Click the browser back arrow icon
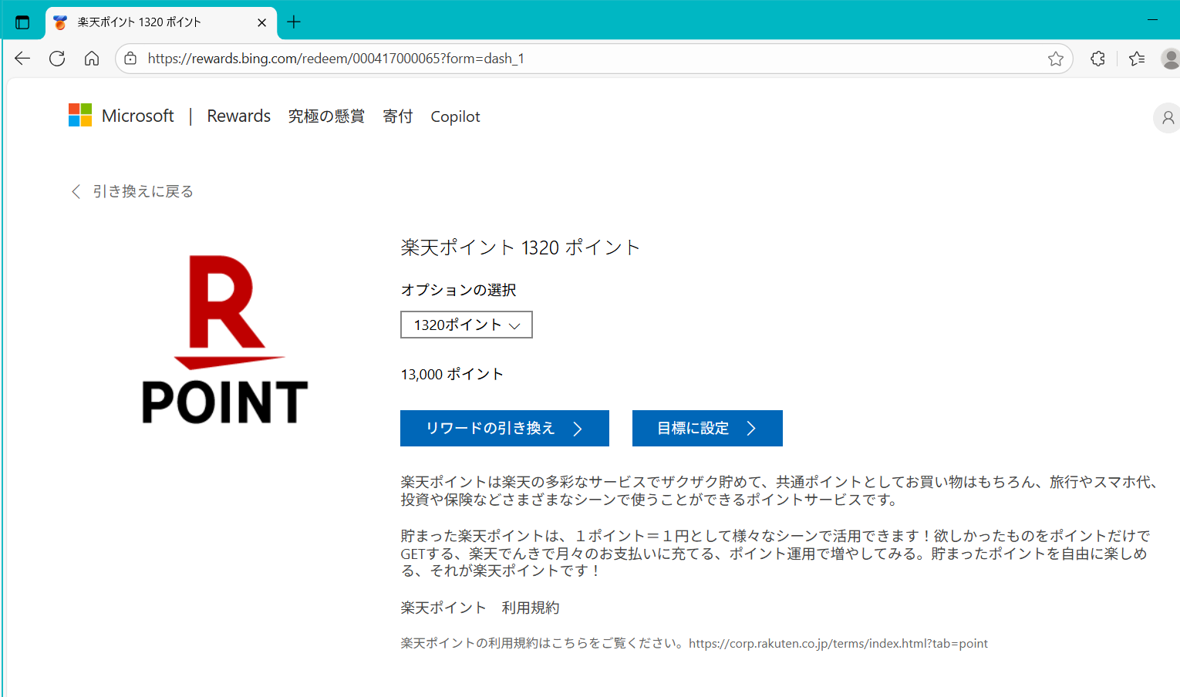Image resolution: width=1180 pixels, height=697 pixels. [22, 59]
